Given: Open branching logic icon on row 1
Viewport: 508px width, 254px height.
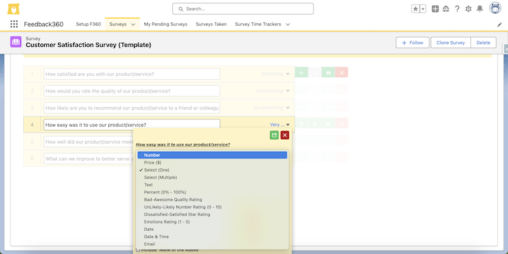Looking at the screenshot, I should 315,73.
